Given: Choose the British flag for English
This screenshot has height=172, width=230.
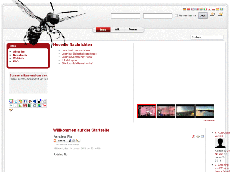Looking at the screenshot, I should coord(193,9).
